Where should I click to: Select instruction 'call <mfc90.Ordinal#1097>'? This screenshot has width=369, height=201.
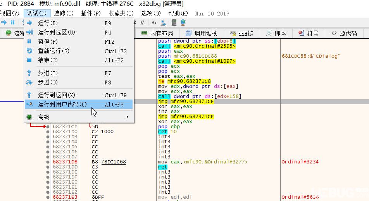197,61
